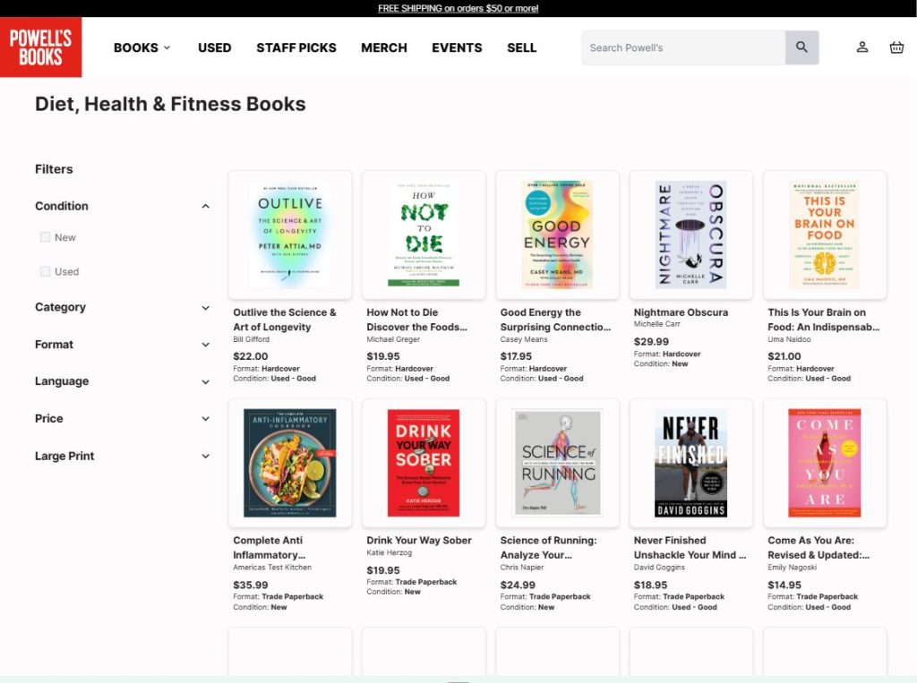
Task: Open the Outlive book cover thumbnail
Action: pos(290,235)
